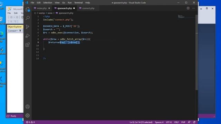
Task: Open the File menu in VS Code
Action: 32,3
